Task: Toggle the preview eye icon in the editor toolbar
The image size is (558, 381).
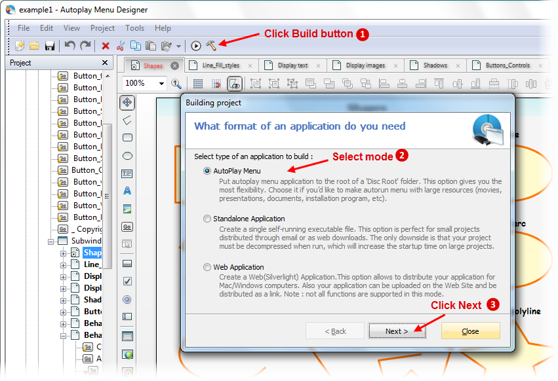Action: (235, 84)
